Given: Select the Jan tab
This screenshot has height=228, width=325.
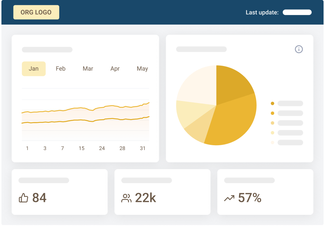Looking at the screenshot, I should 34,69.
